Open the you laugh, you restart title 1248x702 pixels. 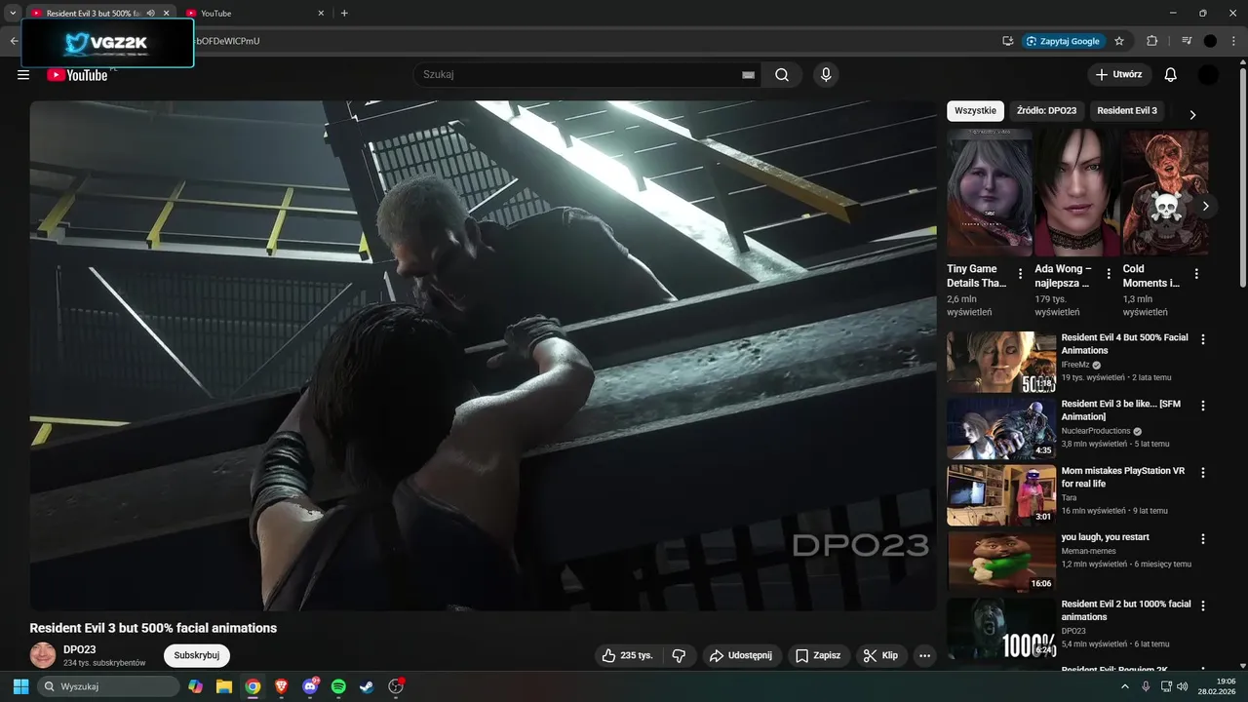[1106, 537]
